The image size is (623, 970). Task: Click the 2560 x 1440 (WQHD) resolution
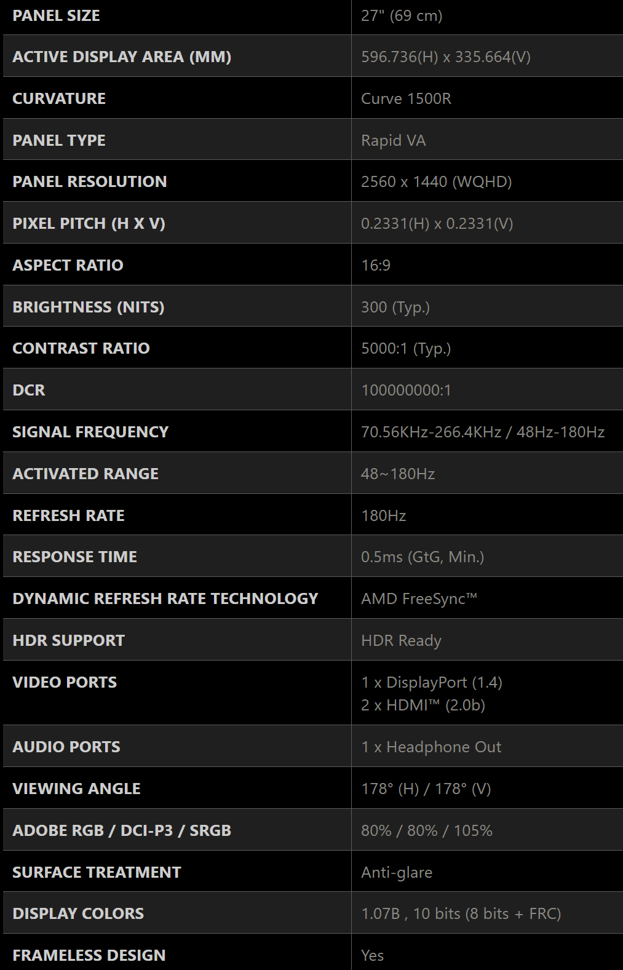(437, 181)
